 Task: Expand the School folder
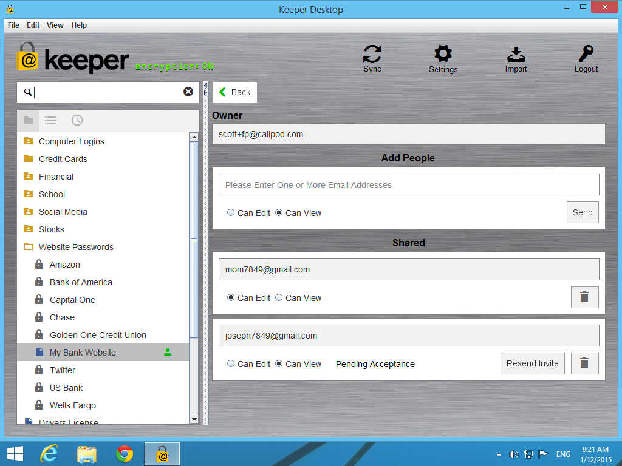pyautogui.click(x=28, y=194)
